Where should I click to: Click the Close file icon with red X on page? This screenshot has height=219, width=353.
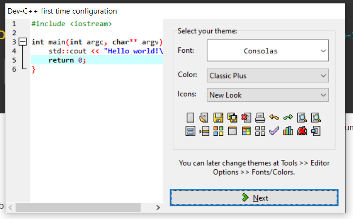click(x=246, y=117)
